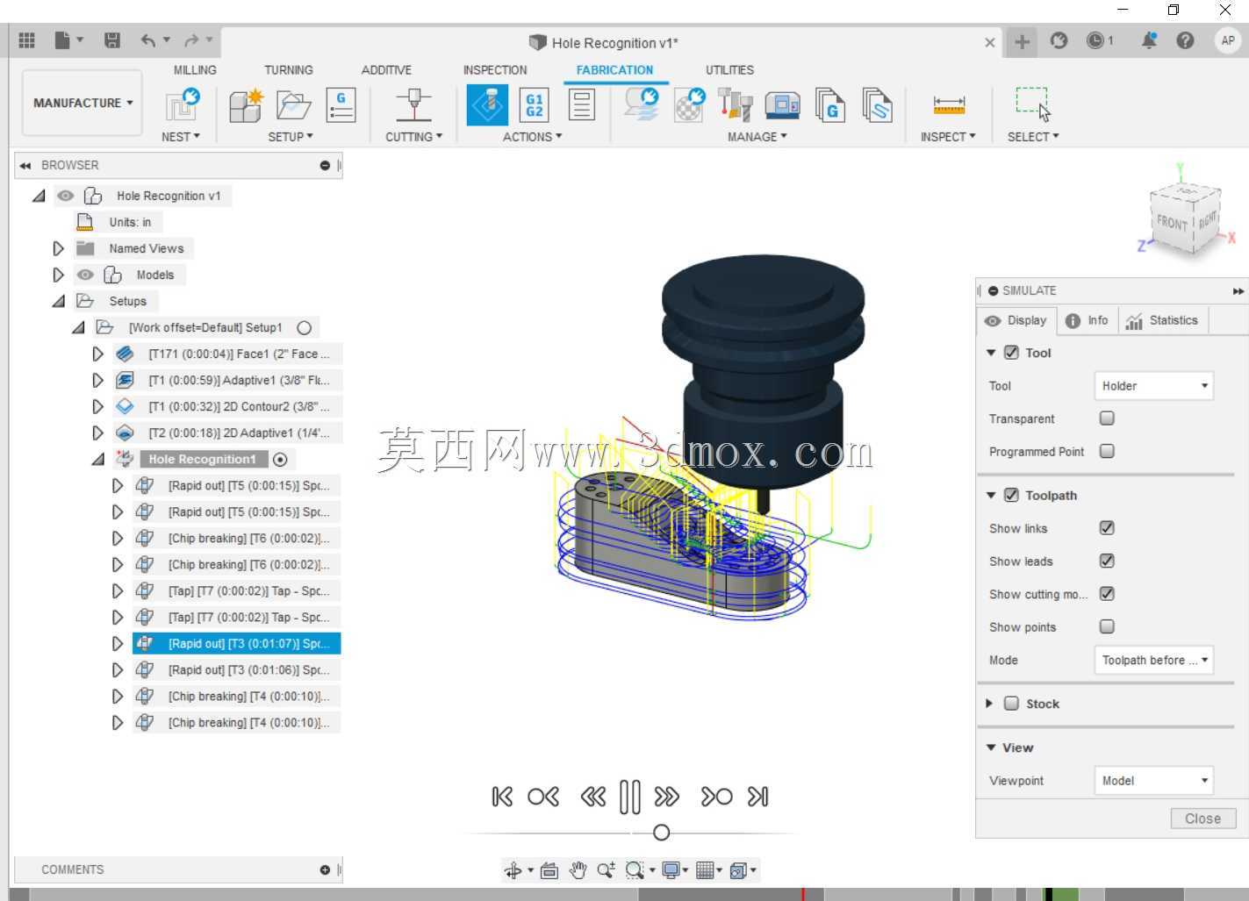This screenshot has height=901, width=1249.
Task: Uncheck Show links
Action: [x=1107, y=528]
